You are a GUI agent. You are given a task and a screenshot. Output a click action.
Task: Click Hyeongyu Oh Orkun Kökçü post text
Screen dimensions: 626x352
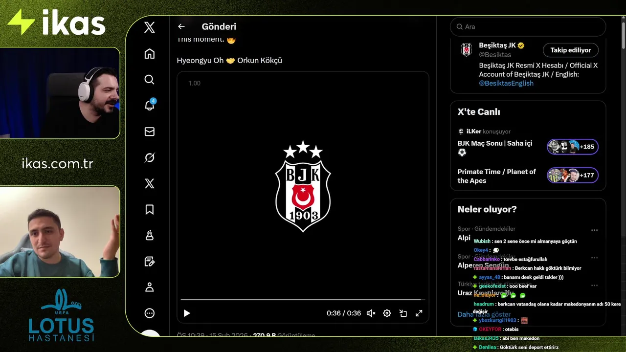[x=229, y=61]
